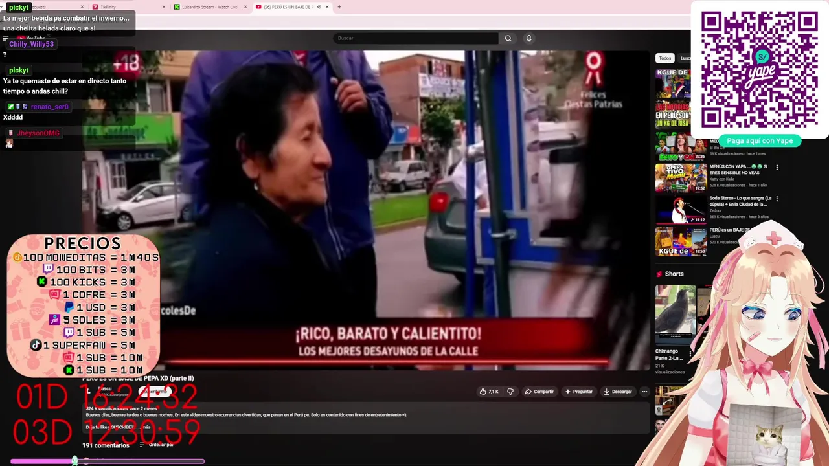Open a new browser tab
The height and width of the screenshot is (466, 829).
coord(339,7)
